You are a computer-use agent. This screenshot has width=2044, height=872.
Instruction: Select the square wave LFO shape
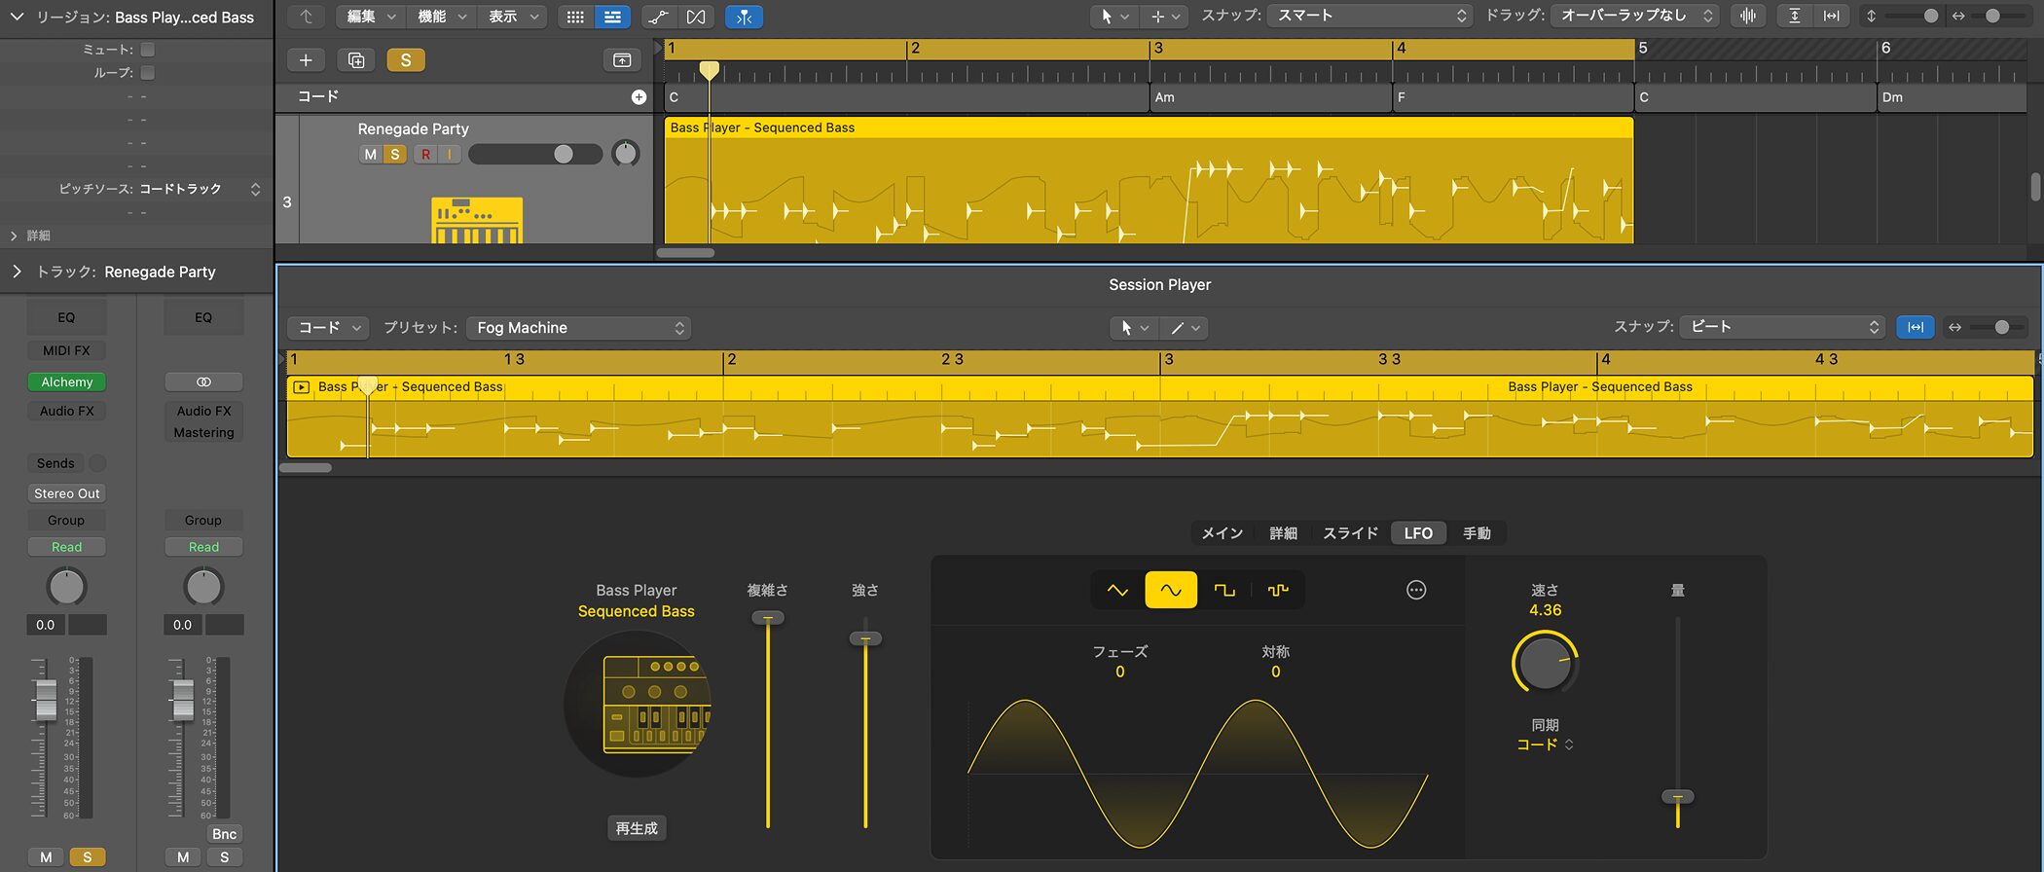point(1224,590)
